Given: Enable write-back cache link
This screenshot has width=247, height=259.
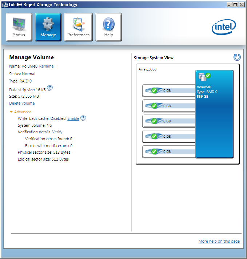Looking at the screenshot, I should click(73, 118).
